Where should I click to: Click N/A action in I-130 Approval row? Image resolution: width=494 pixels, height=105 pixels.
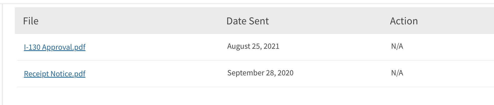397,46
